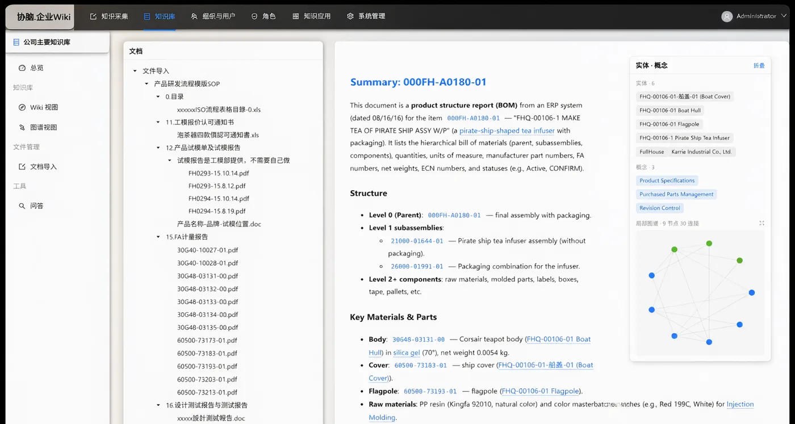
Task: Click the 问答 search icon
Action: click(x=22, y=206)
